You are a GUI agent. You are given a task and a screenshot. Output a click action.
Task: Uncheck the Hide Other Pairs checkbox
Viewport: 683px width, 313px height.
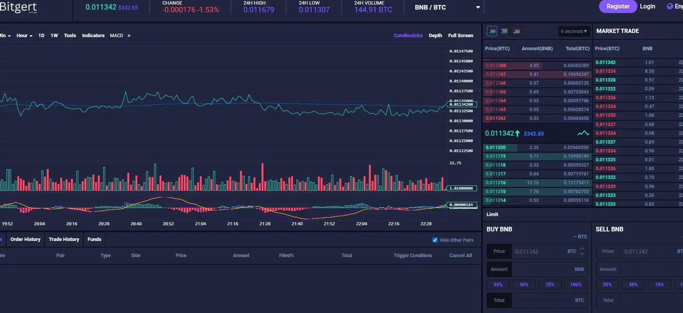(x=435, y=240)
